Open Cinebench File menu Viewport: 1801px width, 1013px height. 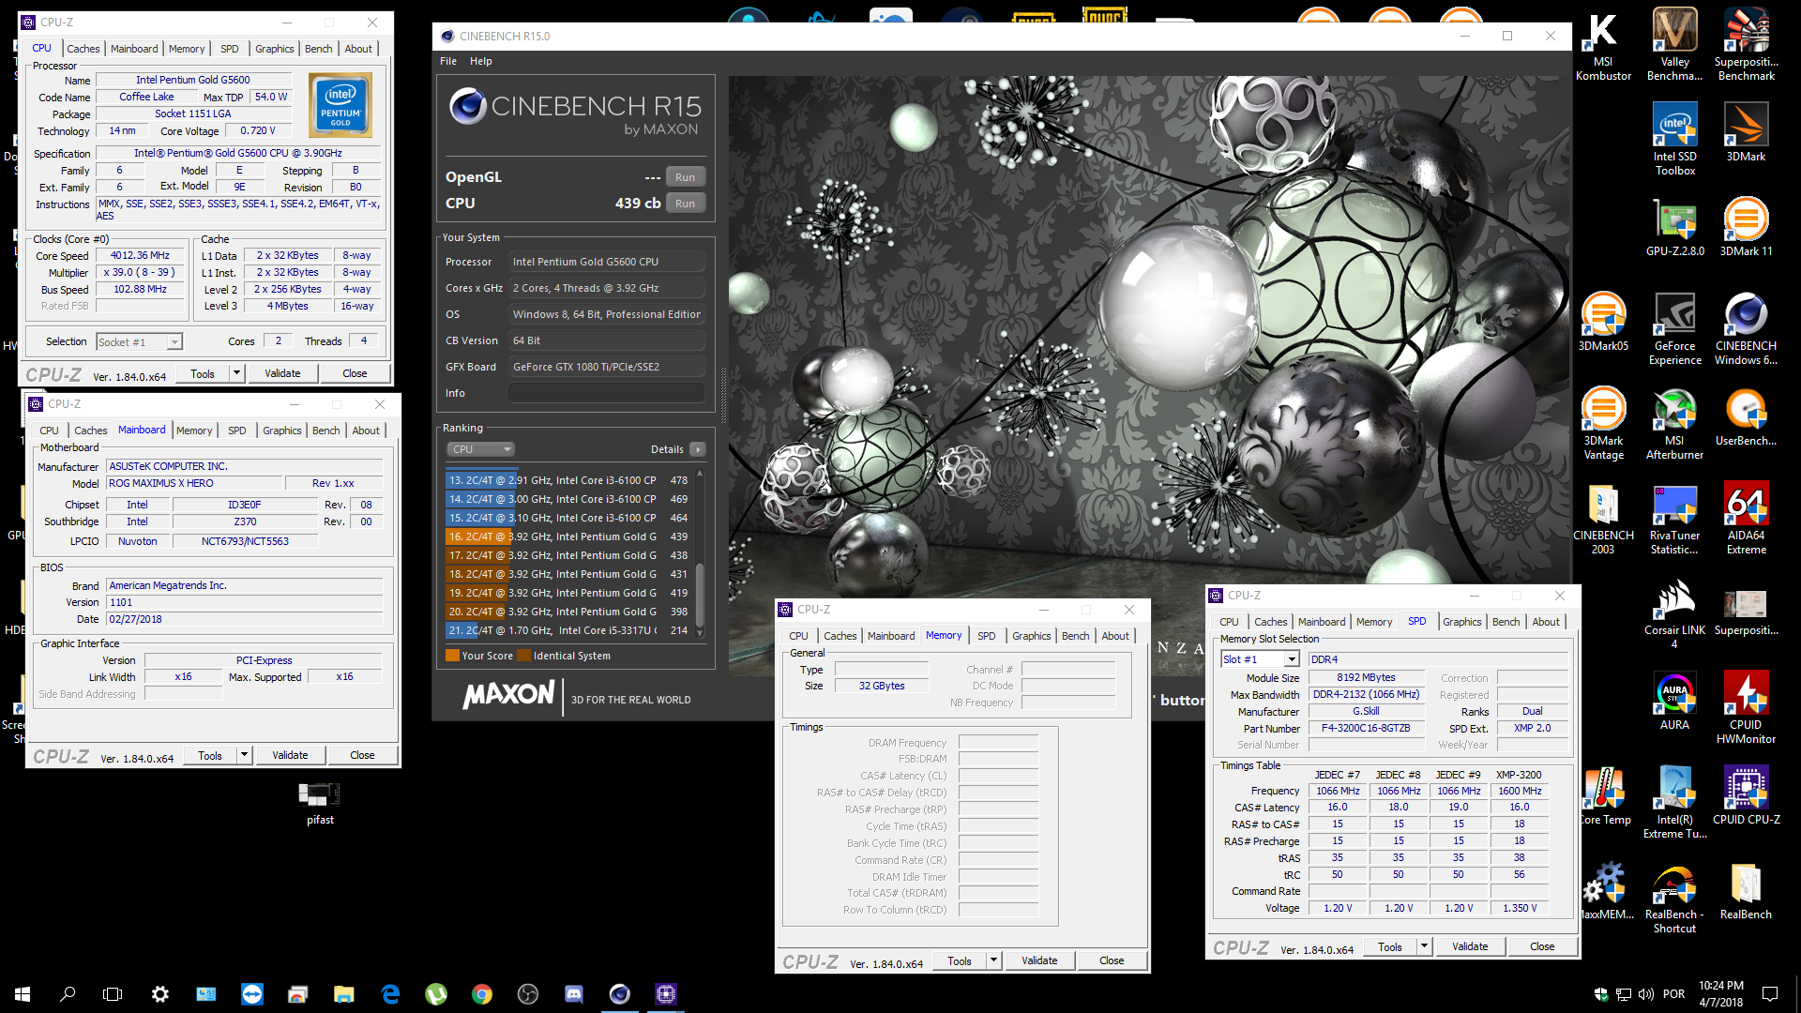click(448, 61)
